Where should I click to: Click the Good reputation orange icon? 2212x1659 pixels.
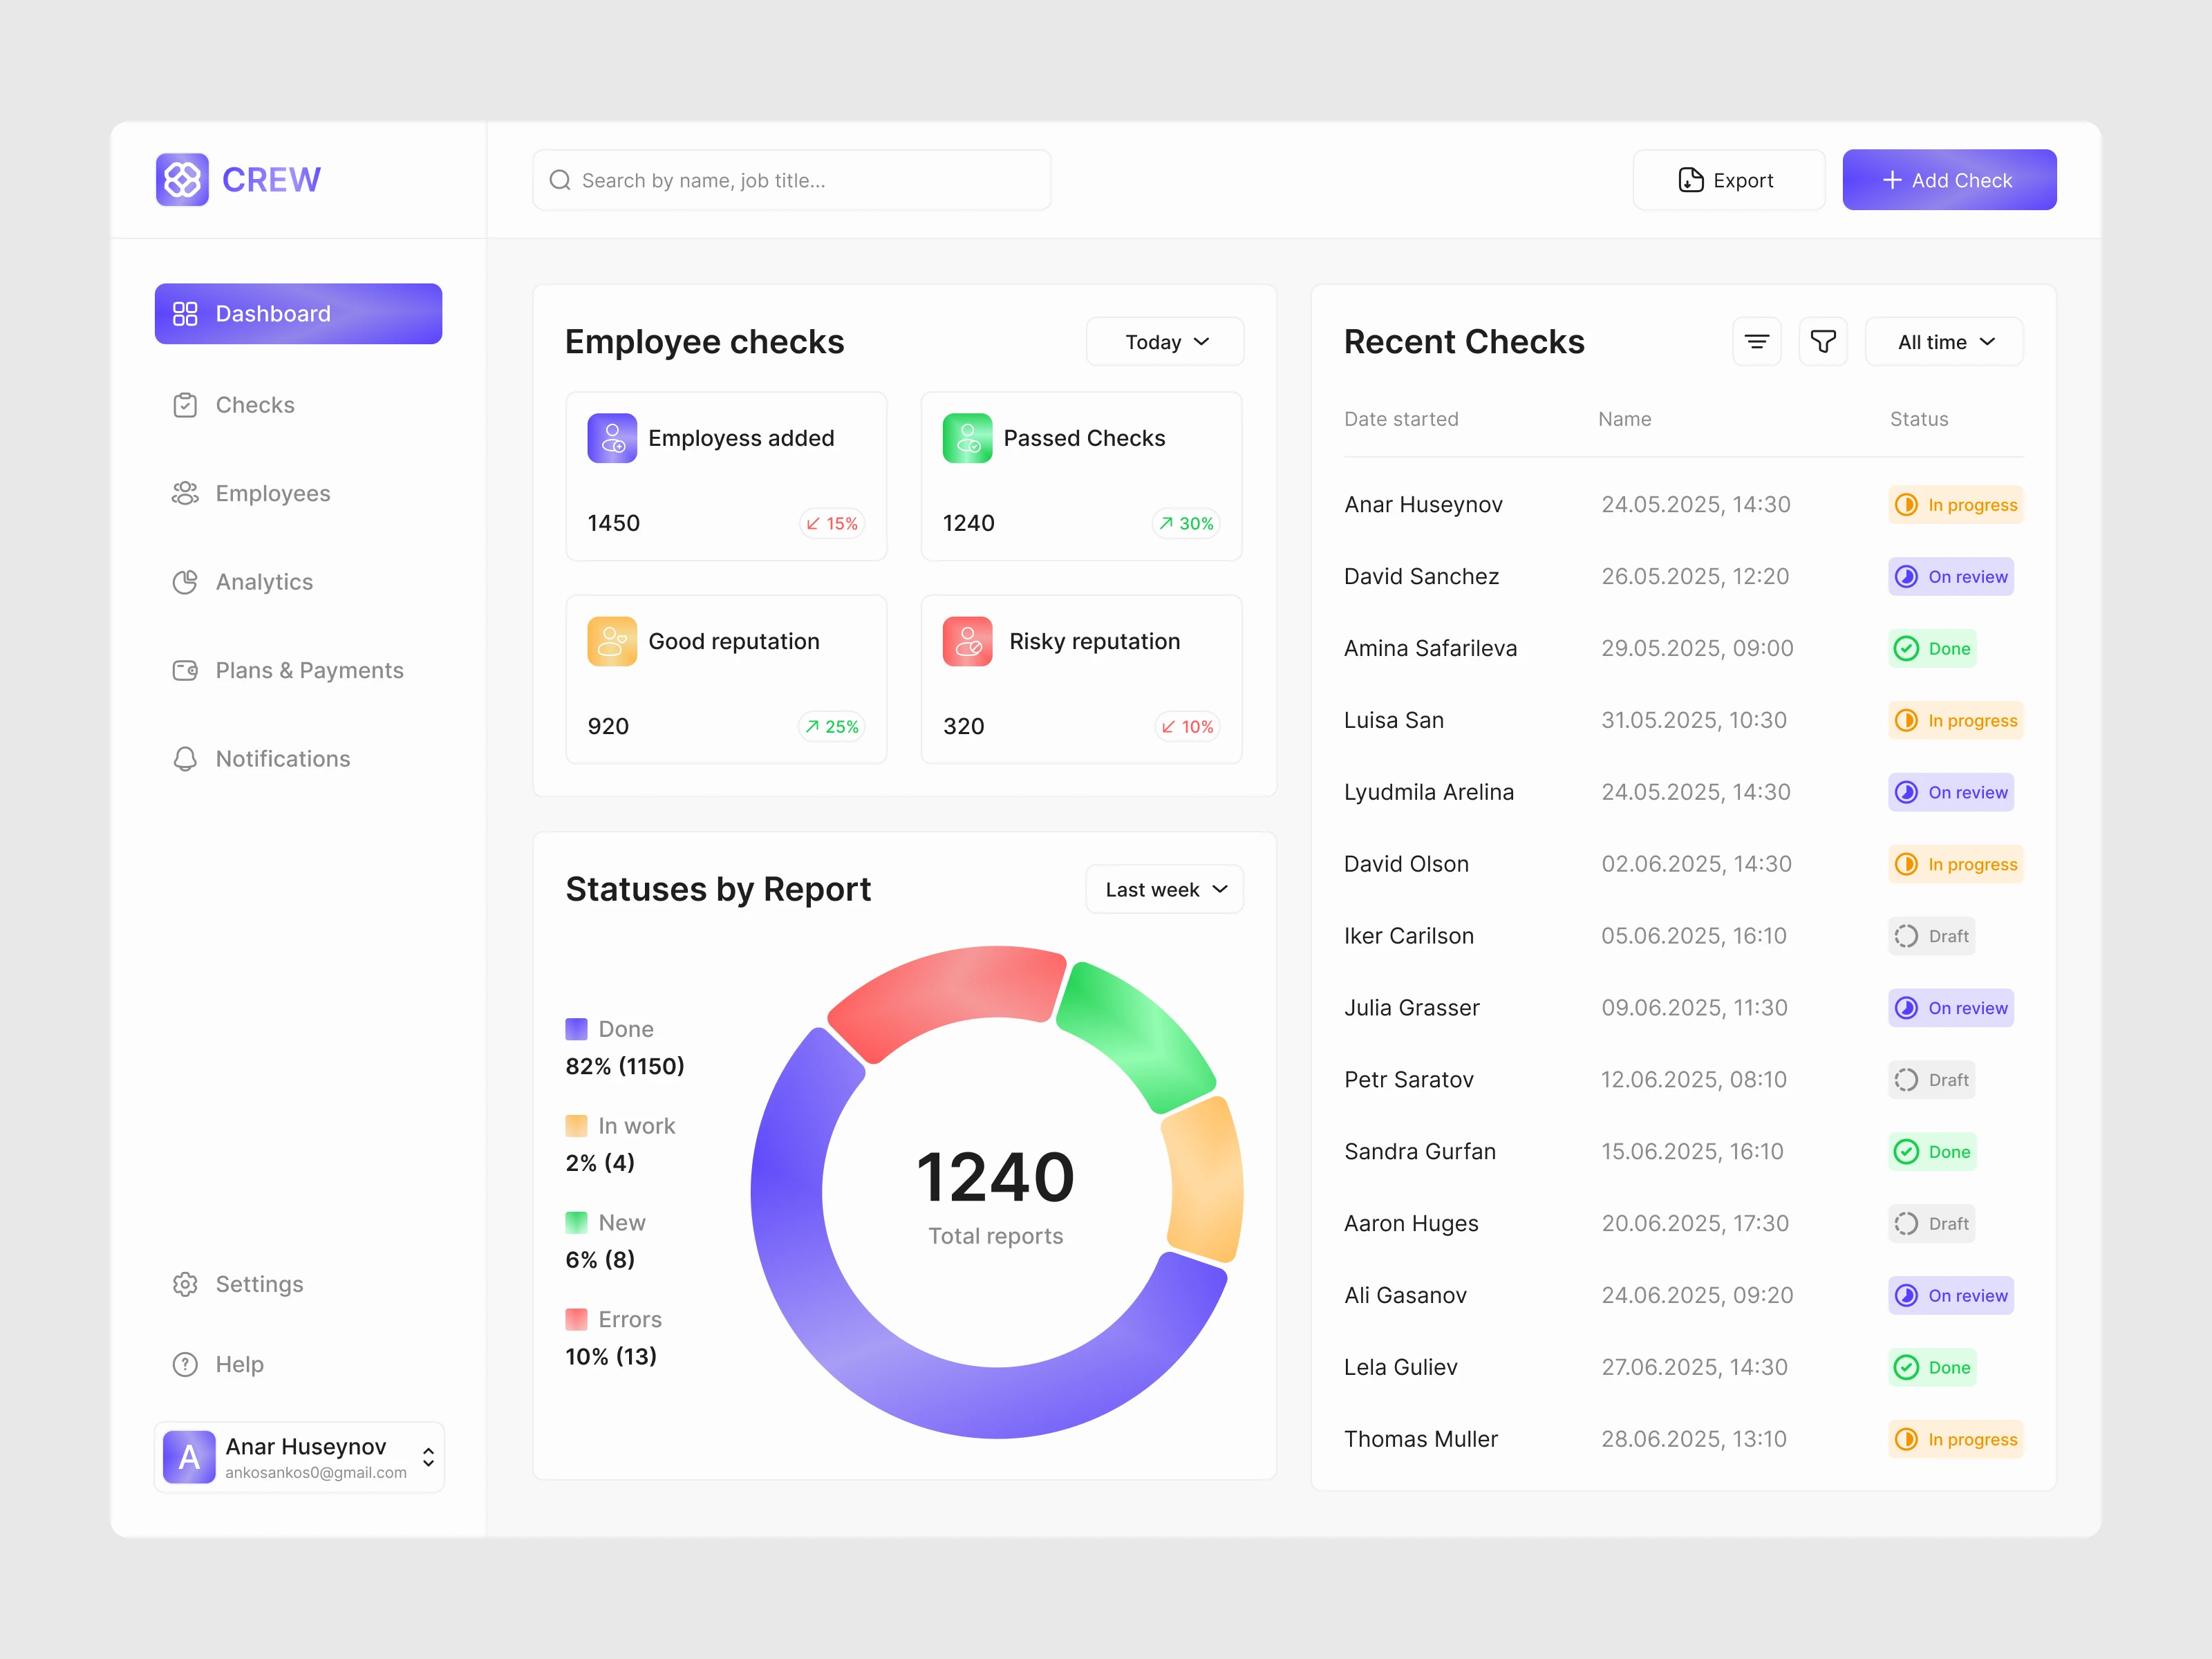[612, 641]
